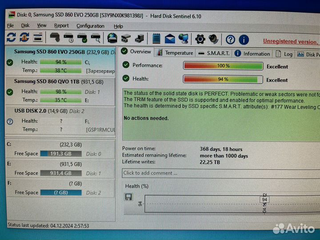Click the gray drives toolbar icon

126,38
